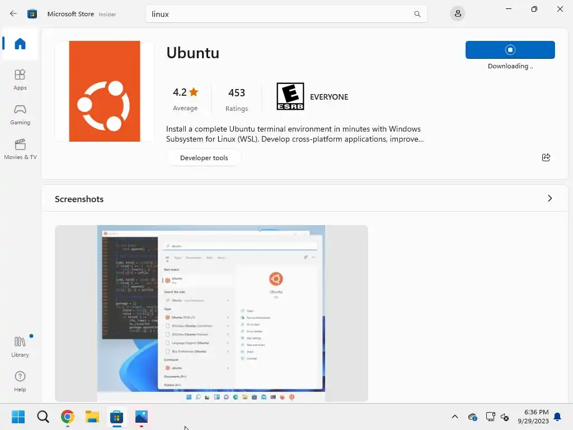Click the OneDrive cloud tray icon

click(x=472, y=417)
